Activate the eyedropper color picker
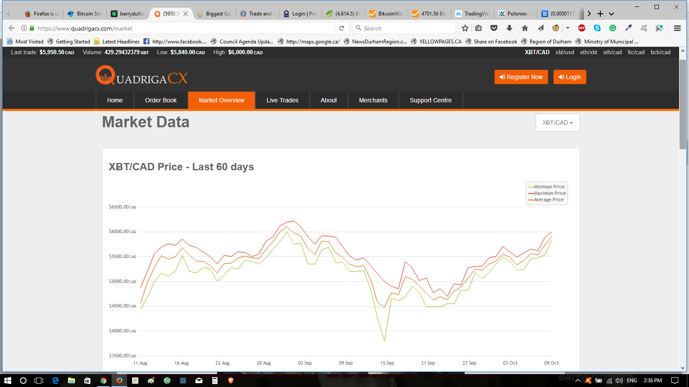 tap(628, 28)
